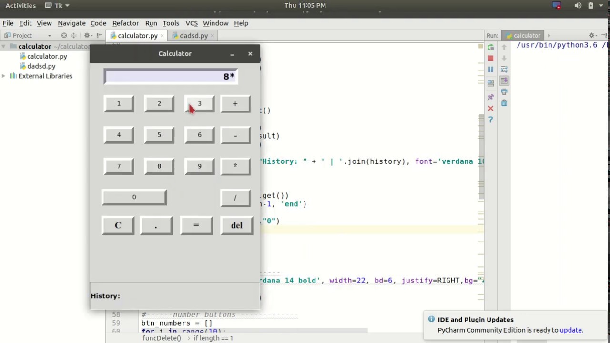
Task: Click the update link in notification
Action: point(570,330)
